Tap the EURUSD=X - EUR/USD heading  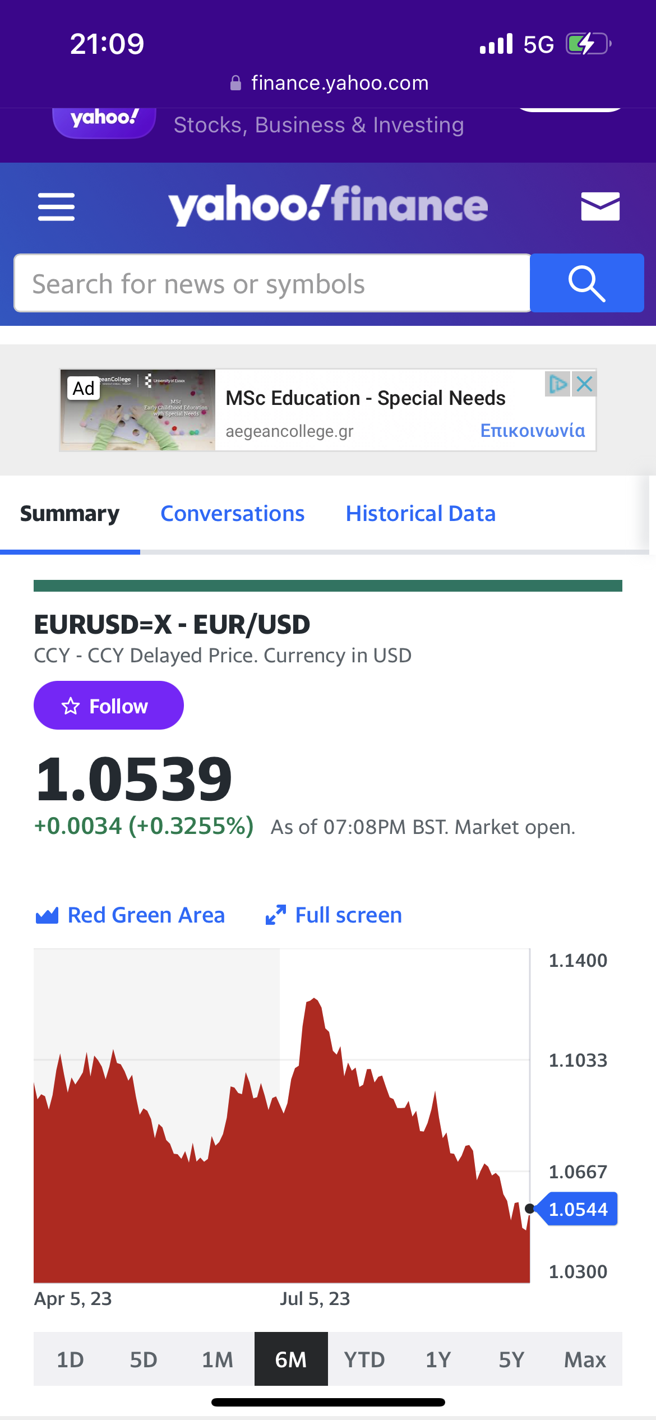click(x=172, y=625)
